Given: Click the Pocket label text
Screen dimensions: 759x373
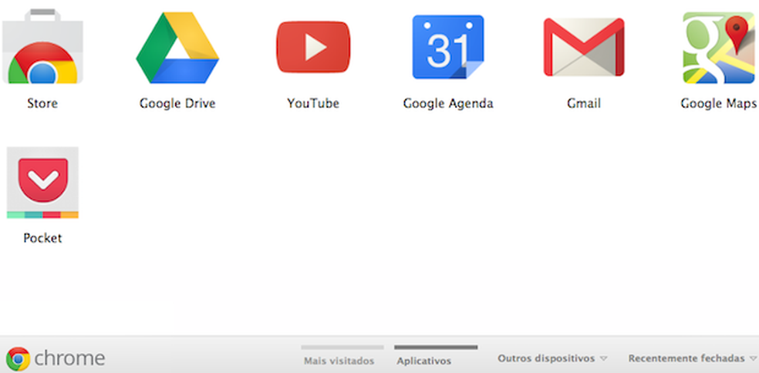Looking at the screenshot, I should [x=42, y=238].
